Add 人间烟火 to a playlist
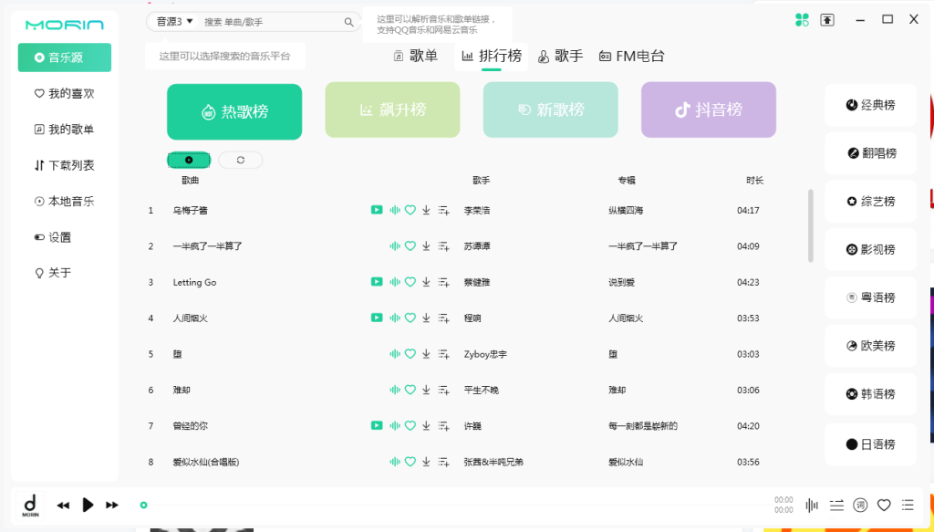This screenshot has width=934, height=532. pyautogui.click(x=444, y=318)
